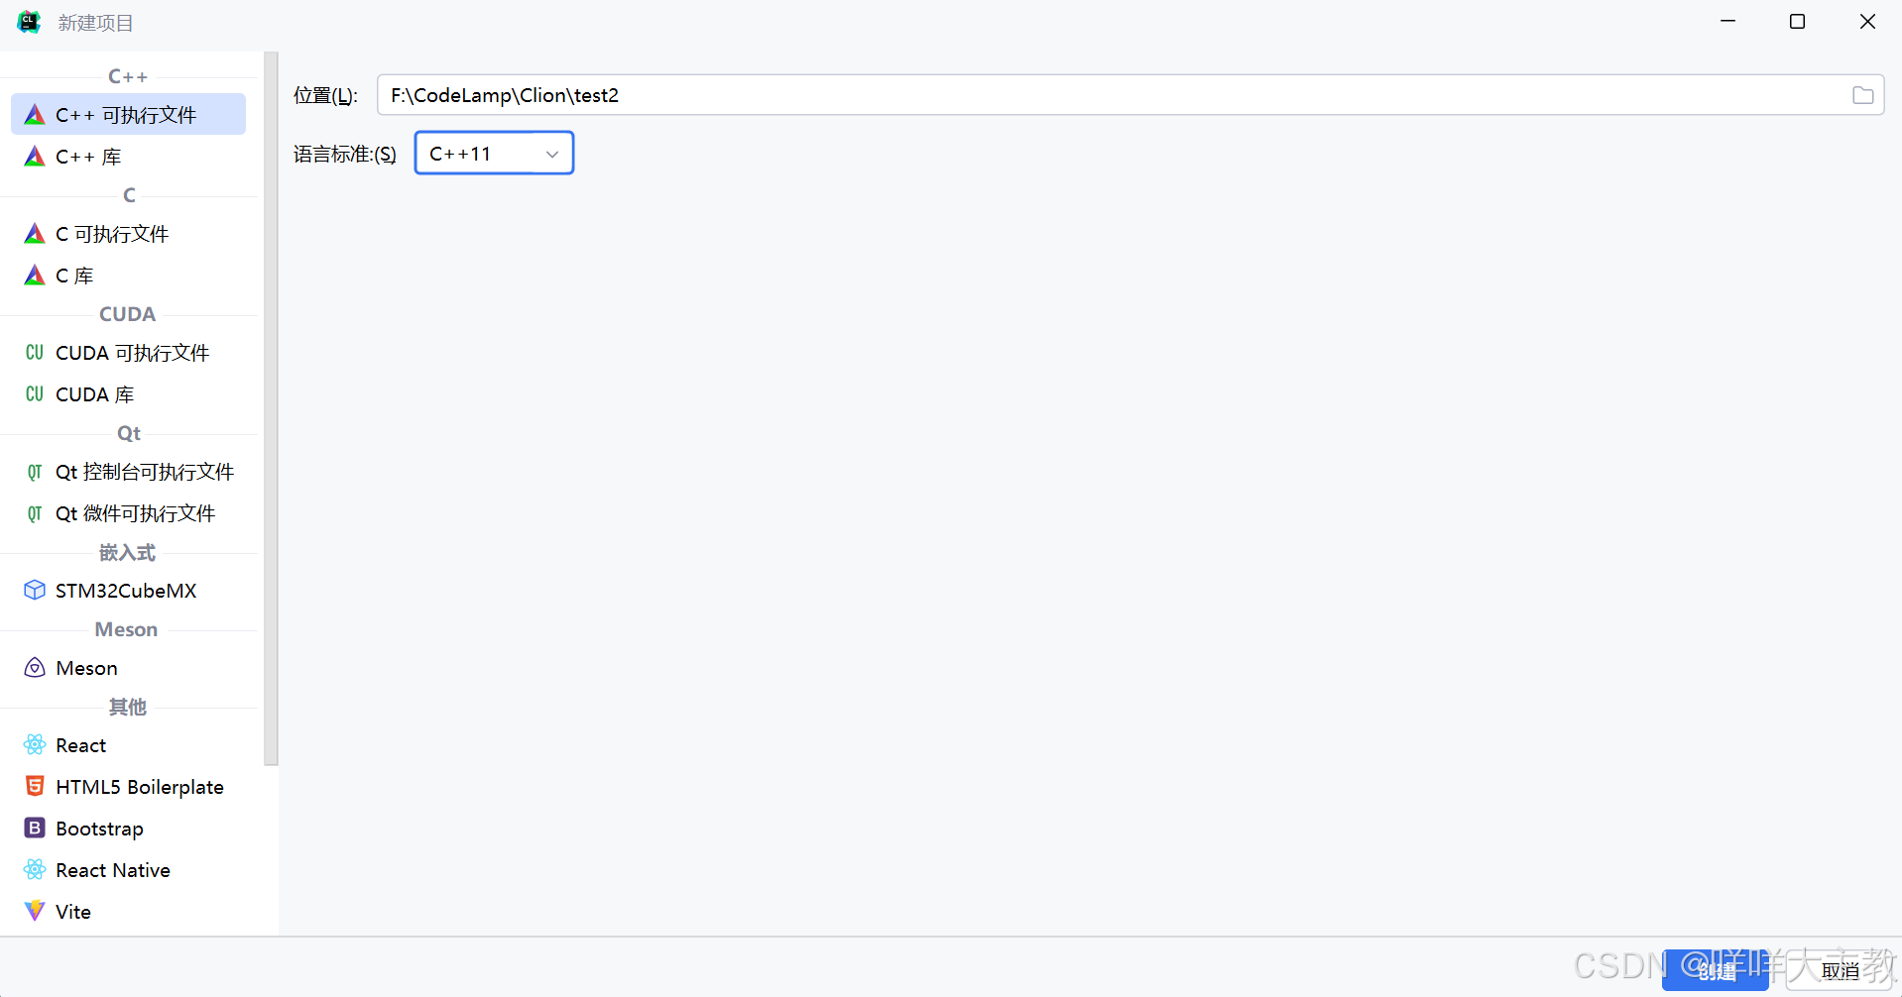1902x997 pixels.
Task: Select the C++ executable project icon
Action: 35,115
